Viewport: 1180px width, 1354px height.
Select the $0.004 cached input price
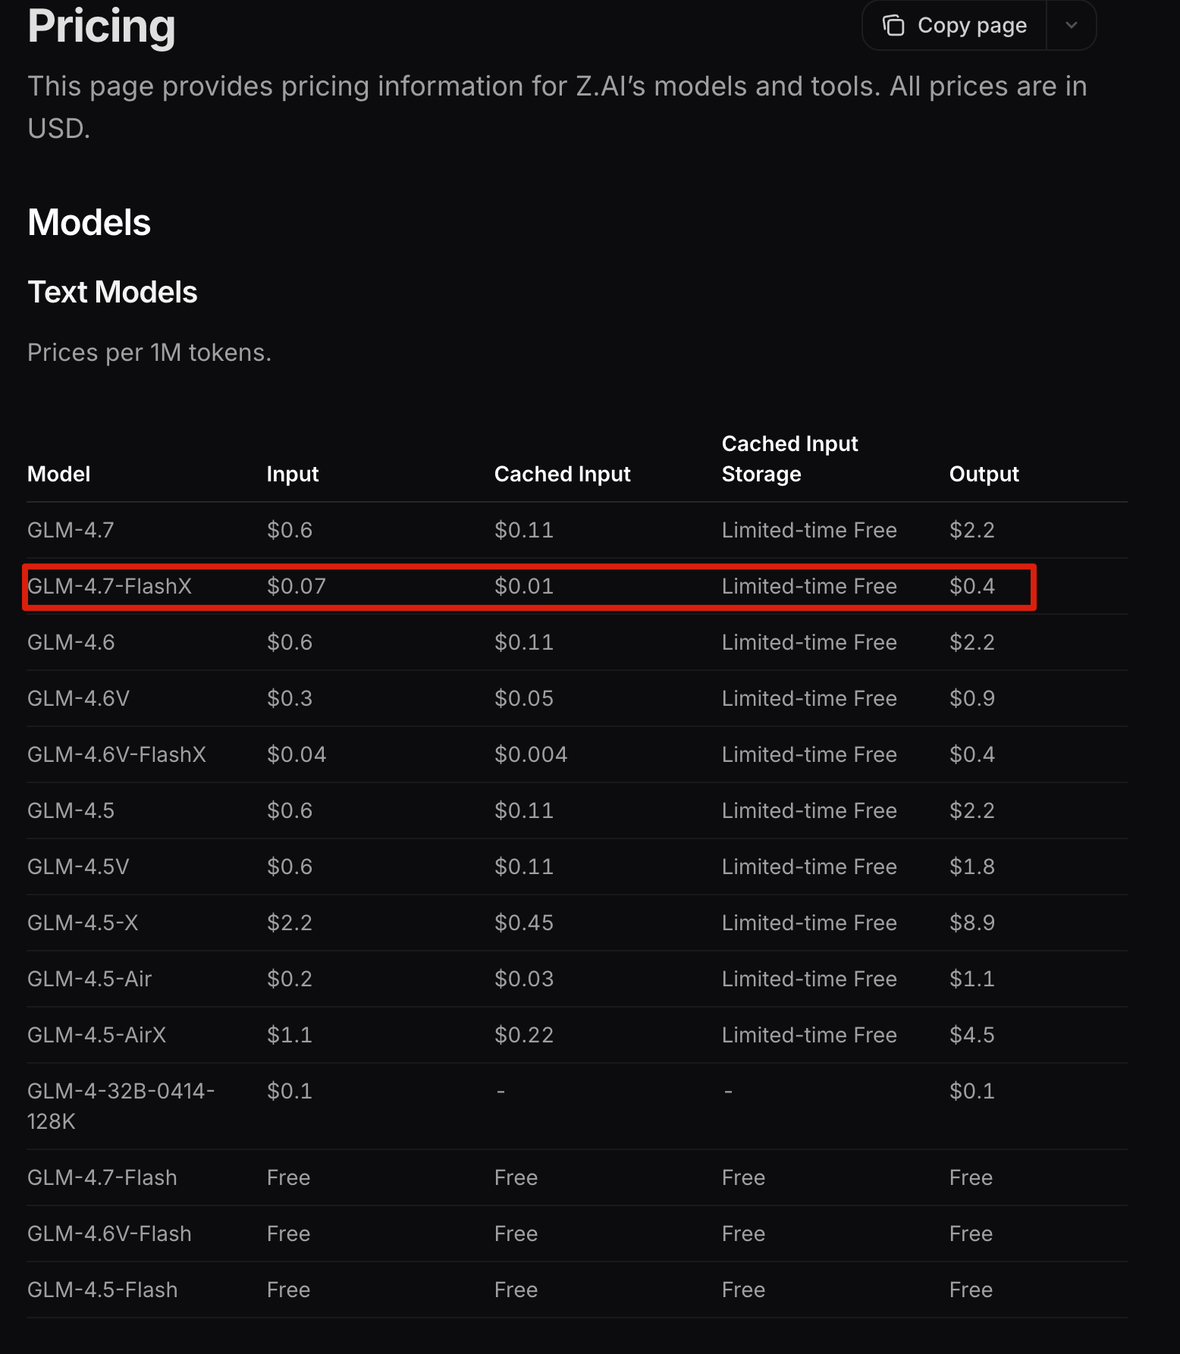point(531,755)
